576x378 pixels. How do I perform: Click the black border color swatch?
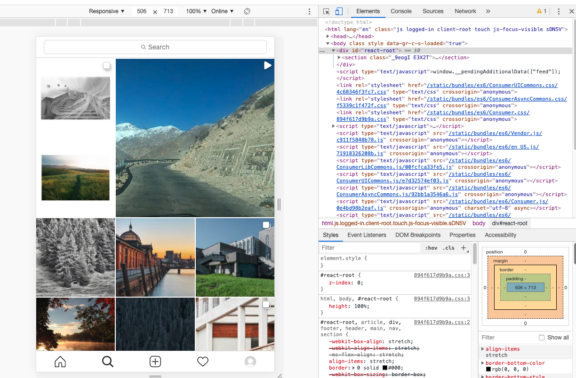(x=385, y=368)
